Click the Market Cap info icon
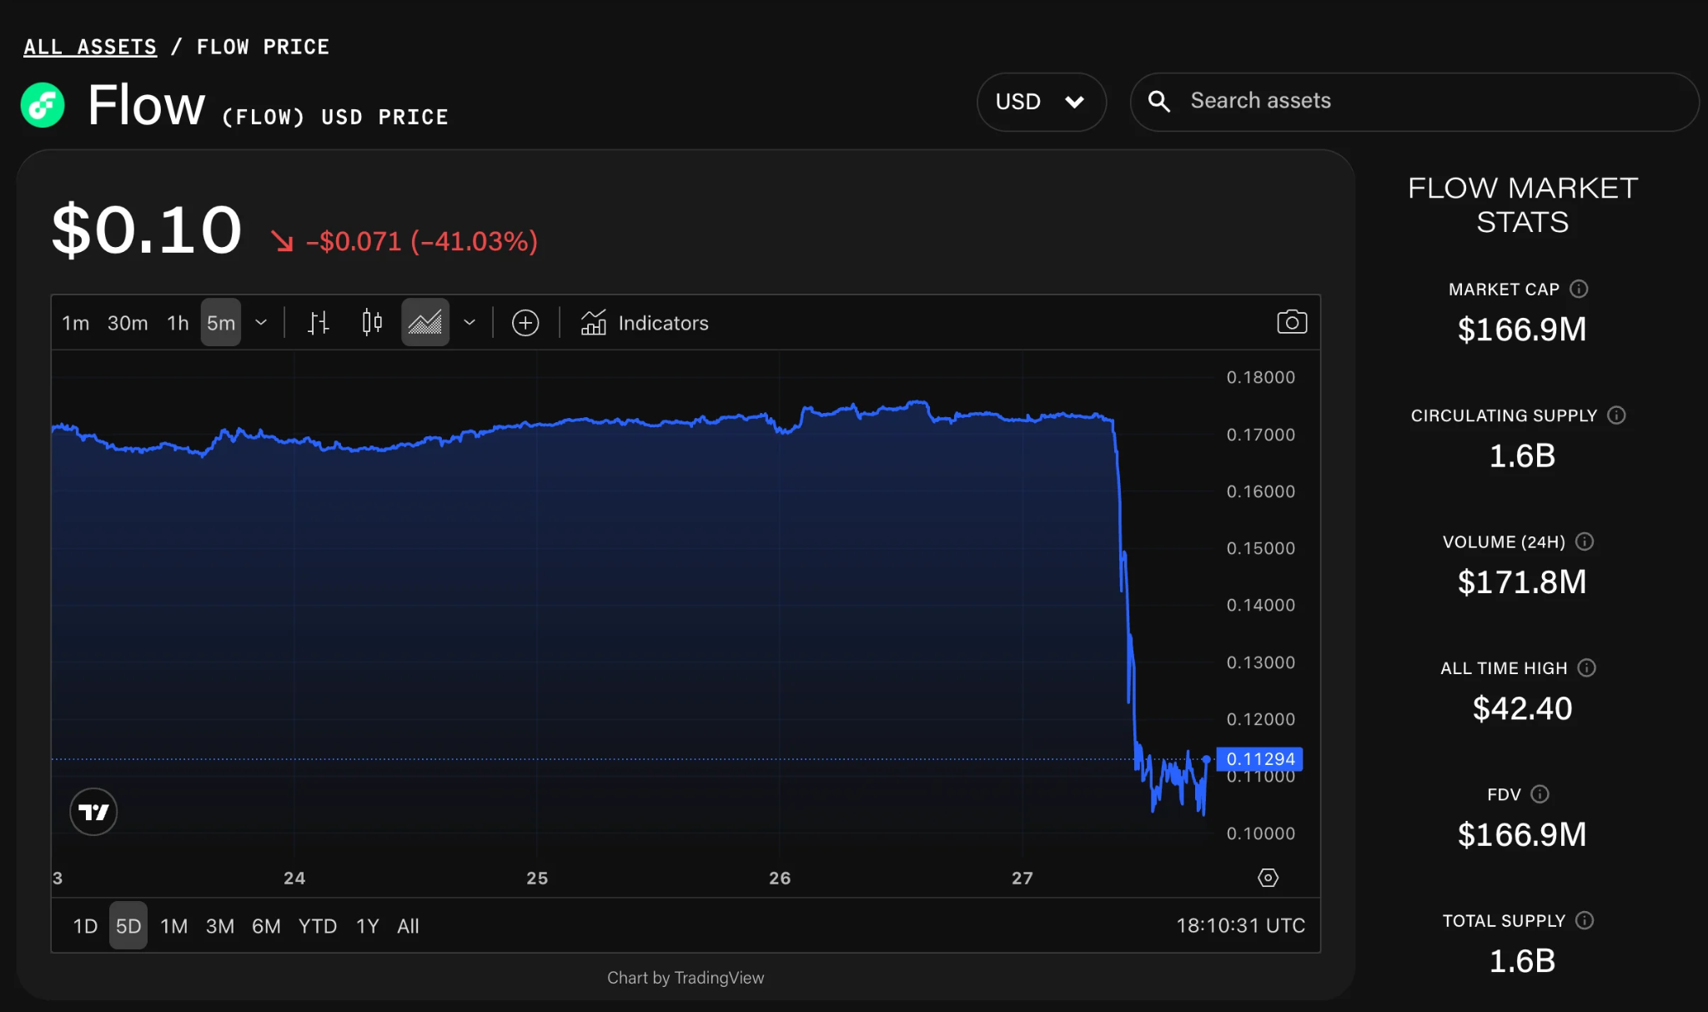1708x1012 pixels. click(1579, 289)
